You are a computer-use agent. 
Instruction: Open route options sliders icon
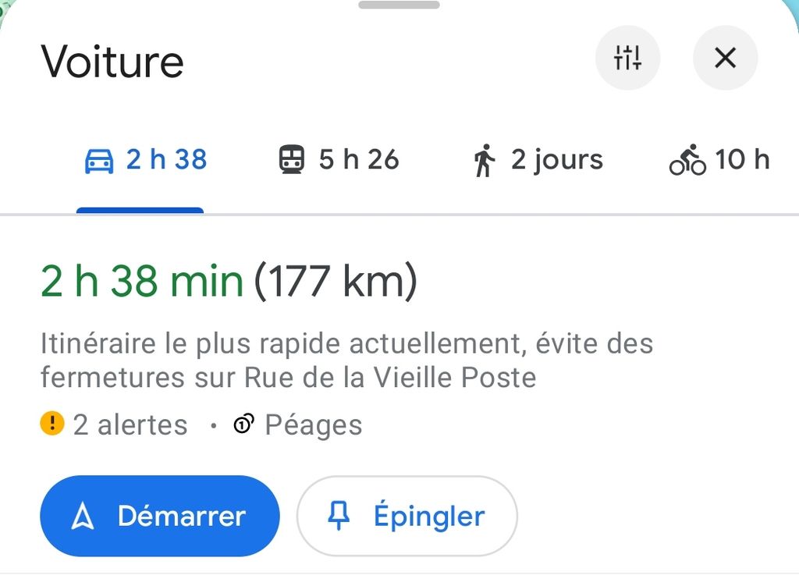[627, 58]
